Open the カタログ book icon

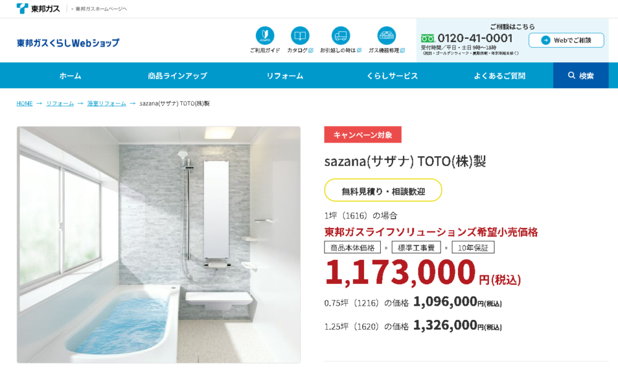click(300, 36)
